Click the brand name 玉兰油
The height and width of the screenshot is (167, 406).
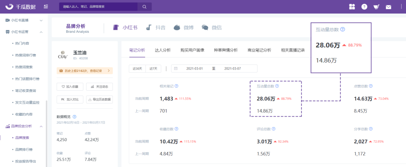coord(79,53)
